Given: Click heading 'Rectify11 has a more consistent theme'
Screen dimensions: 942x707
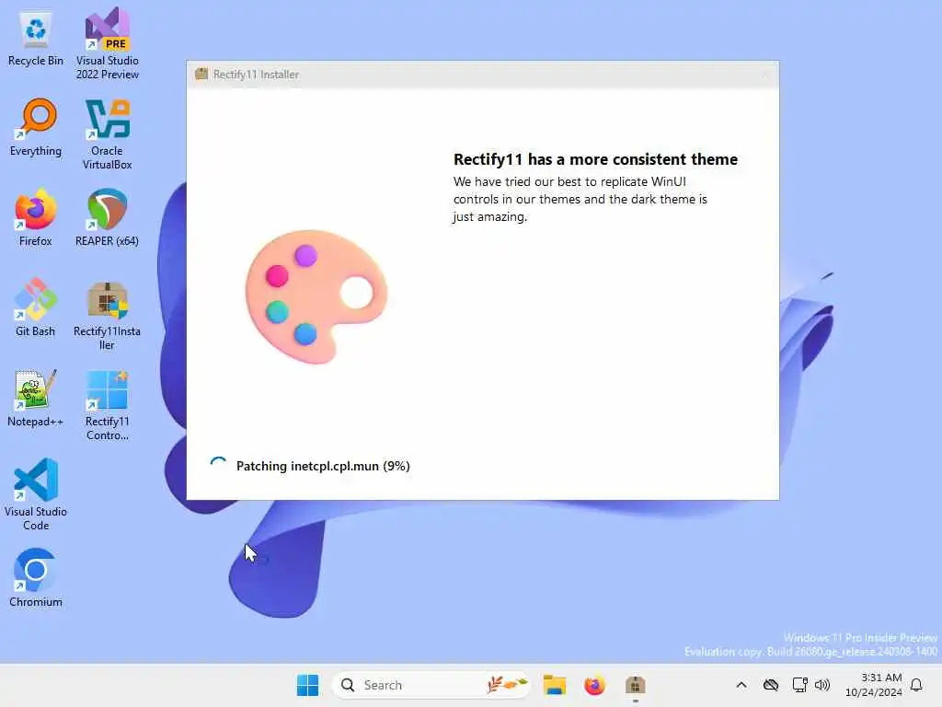Looking at the screenshot, I should tap(595, 159).
